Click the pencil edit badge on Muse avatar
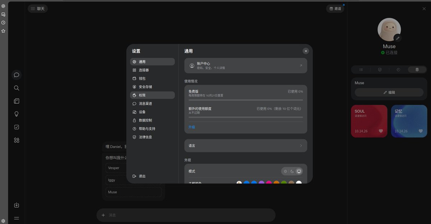 397,38
